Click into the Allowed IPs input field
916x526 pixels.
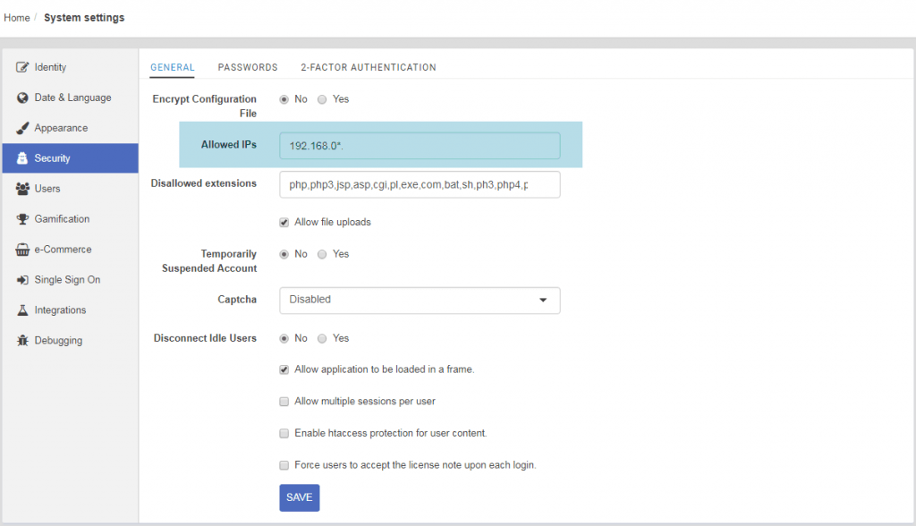tap(420, 146)
